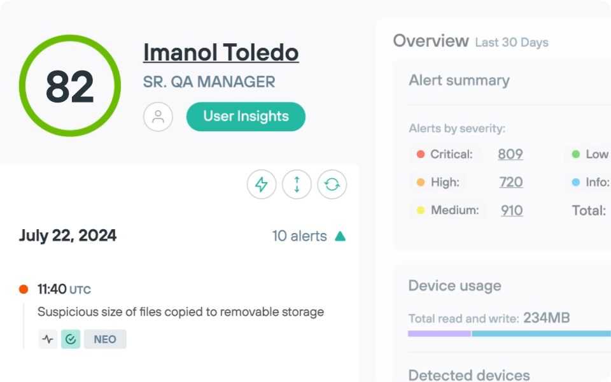Click the User Insights button
This screenshot has height=382, width=611.
pos(246,117)
